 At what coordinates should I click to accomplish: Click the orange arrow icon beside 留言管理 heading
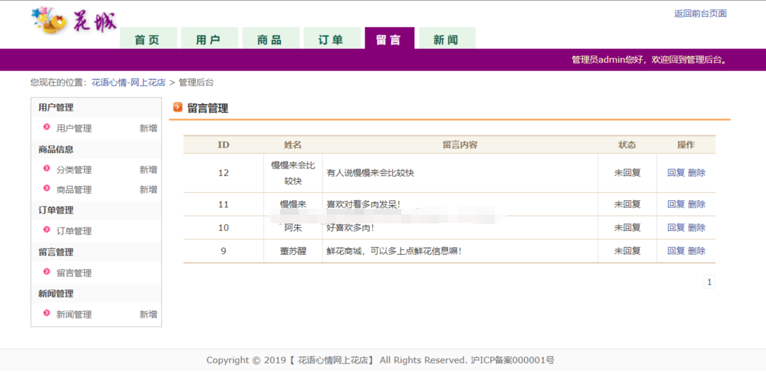coord(178,107)
